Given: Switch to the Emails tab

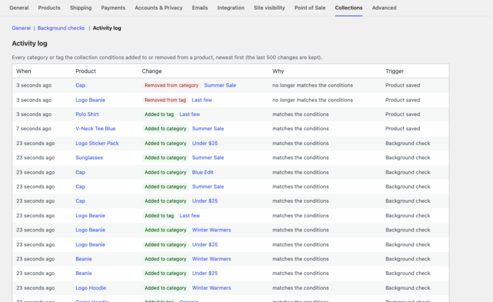Looking at the screenshot, I should pyautogui.click(x=200, y=8).
